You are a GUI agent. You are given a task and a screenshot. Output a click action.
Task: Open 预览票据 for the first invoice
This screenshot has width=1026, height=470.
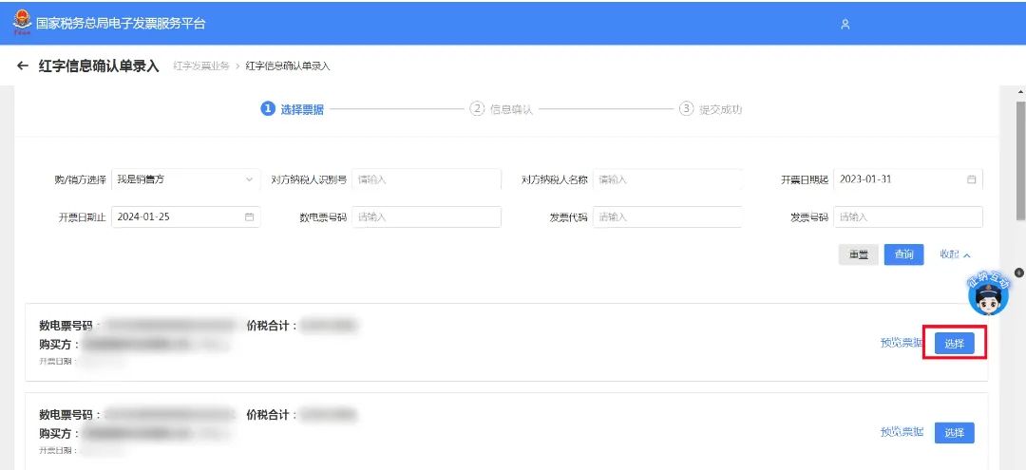pyautogui.click(x=902, y=343)
